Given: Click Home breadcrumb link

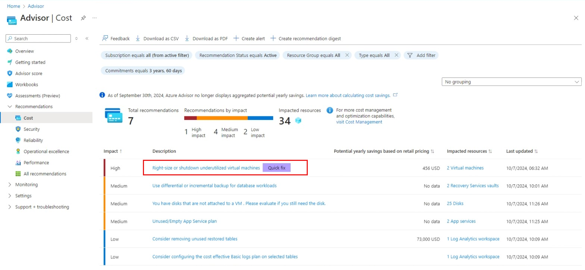Looking at the screenshot, I should 13,6.
